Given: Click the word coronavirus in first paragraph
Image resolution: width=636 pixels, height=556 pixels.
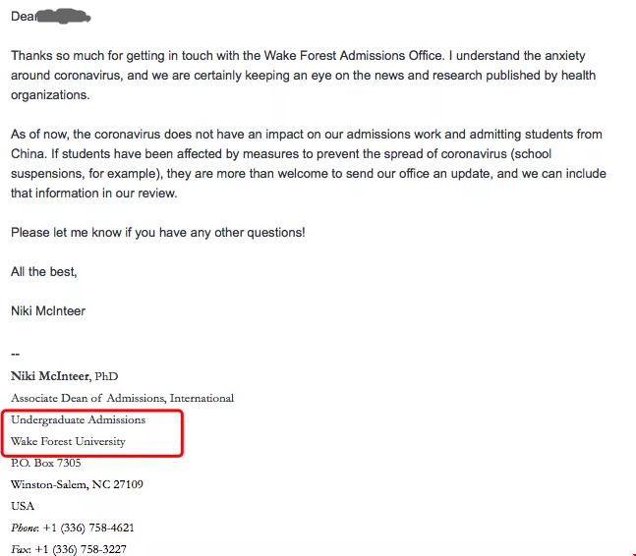Looking at the screenshot, I should pos(88,76).
